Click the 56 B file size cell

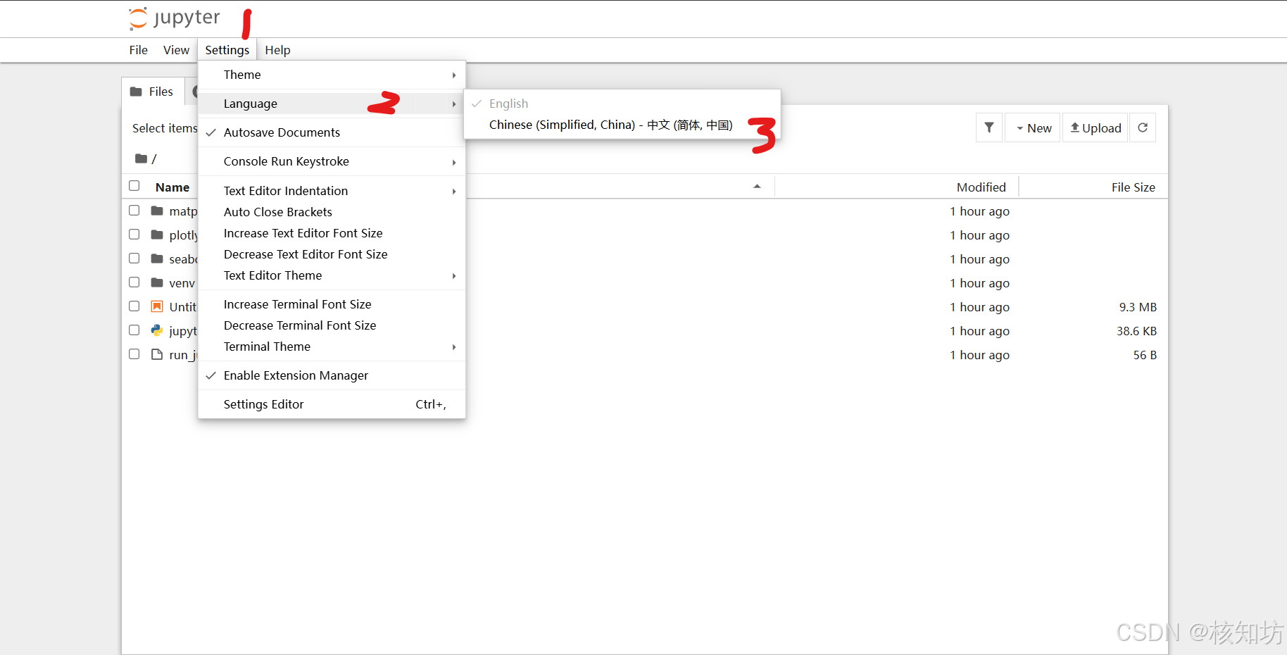coord(1145,354)
